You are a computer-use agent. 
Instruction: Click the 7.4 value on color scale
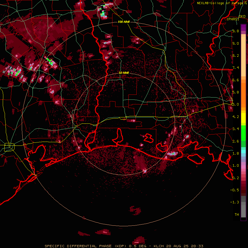[236, 68]
